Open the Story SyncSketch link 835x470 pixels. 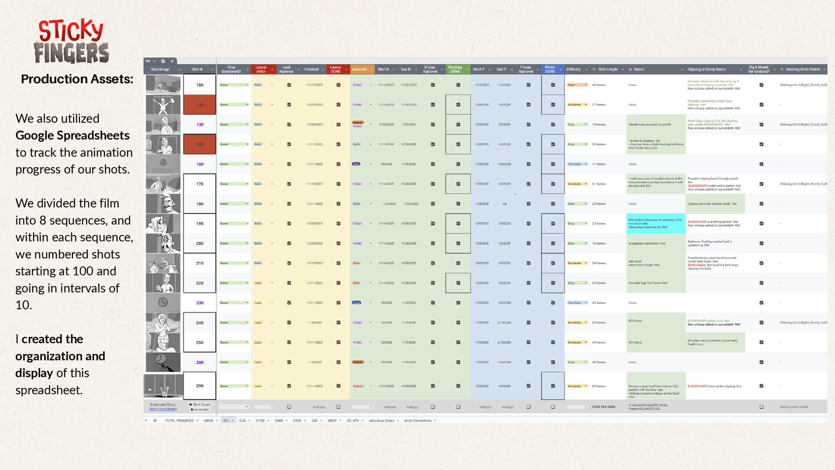click(x=163, y=410)
